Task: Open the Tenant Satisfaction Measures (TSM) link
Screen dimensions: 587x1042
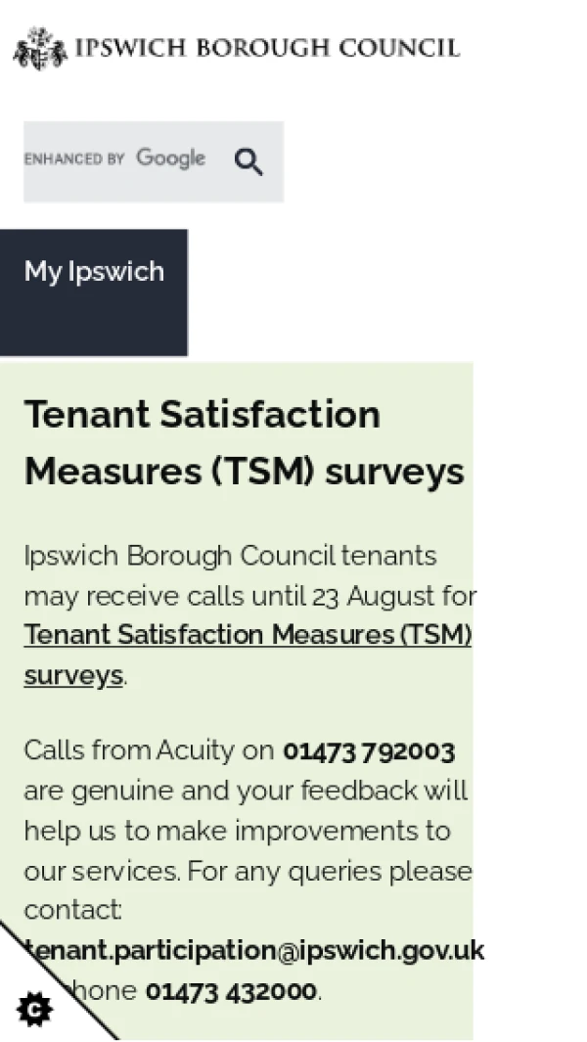Action: (248, 635)
